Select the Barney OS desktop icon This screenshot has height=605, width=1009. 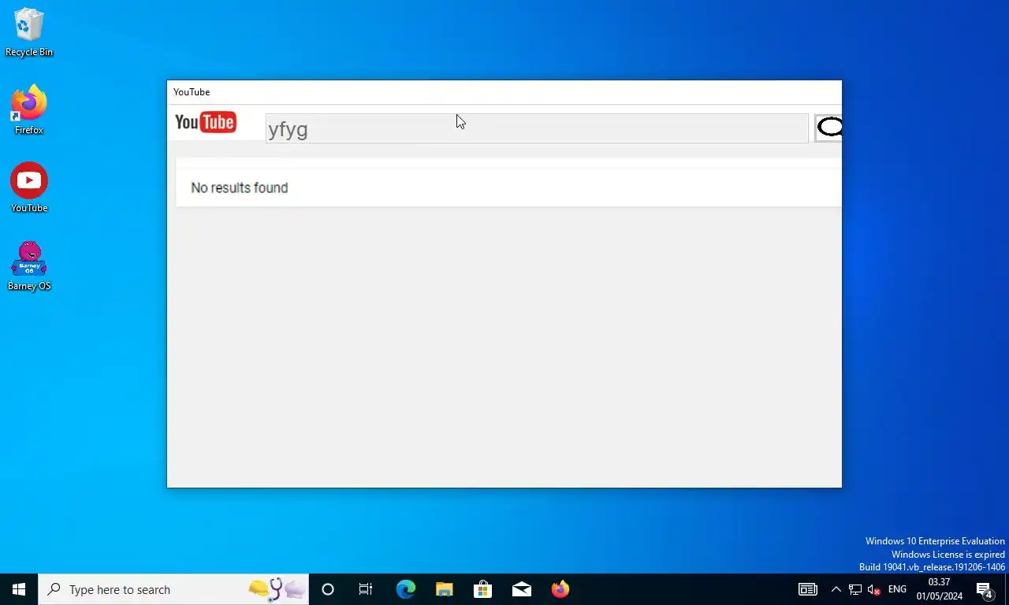[29, 266]
